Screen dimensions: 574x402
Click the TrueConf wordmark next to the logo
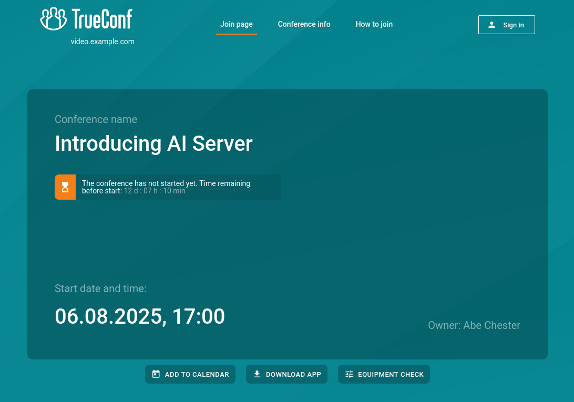pyautogui.click(x=102, y=19)
